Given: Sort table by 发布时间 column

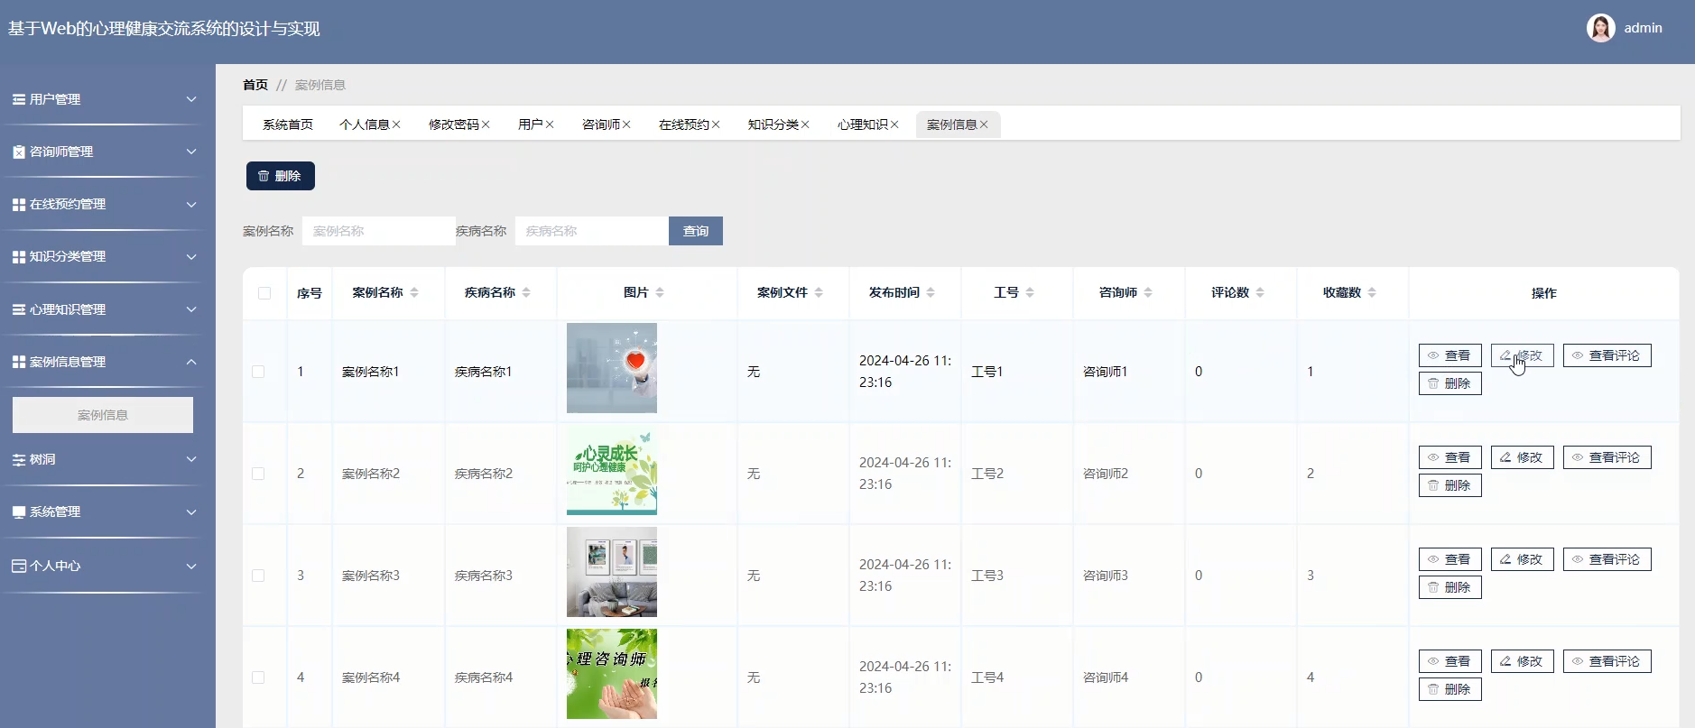Looking at the screenshot, I should pyautogui.click(x=931, y=292).
